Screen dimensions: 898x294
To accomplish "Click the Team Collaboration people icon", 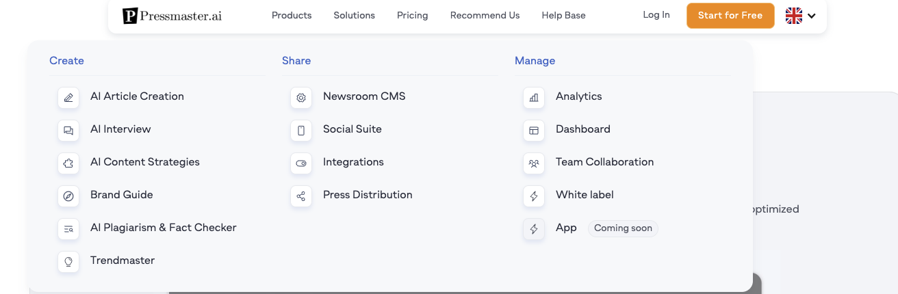I will (534, 163).
